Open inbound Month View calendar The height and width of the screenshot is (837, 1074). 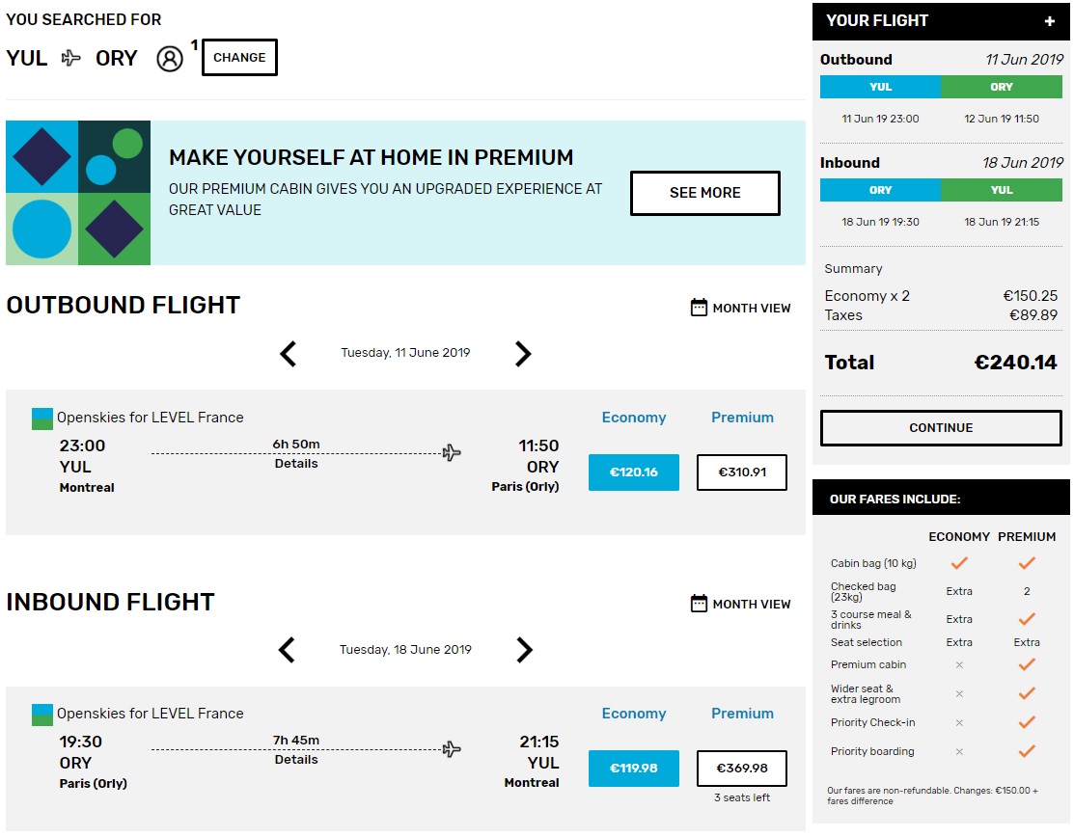741,605
